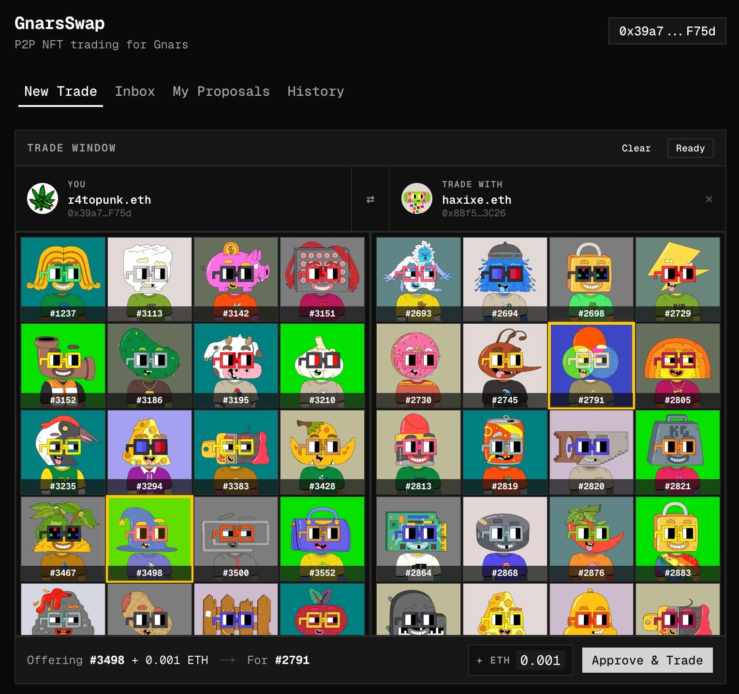Select Gnar #1237 from your collection
The height and width of the screenshot is (694, 739).
(x=63, y=278)
